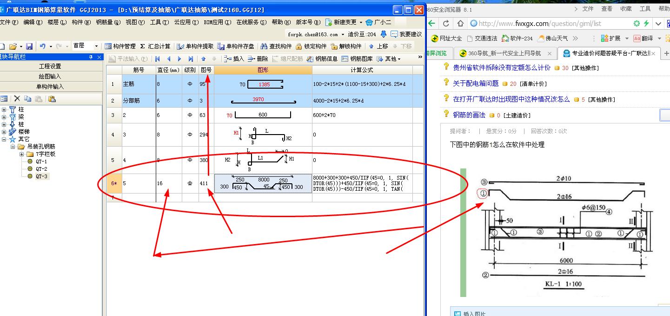Open 查找构件 find component

pos(276,46)
